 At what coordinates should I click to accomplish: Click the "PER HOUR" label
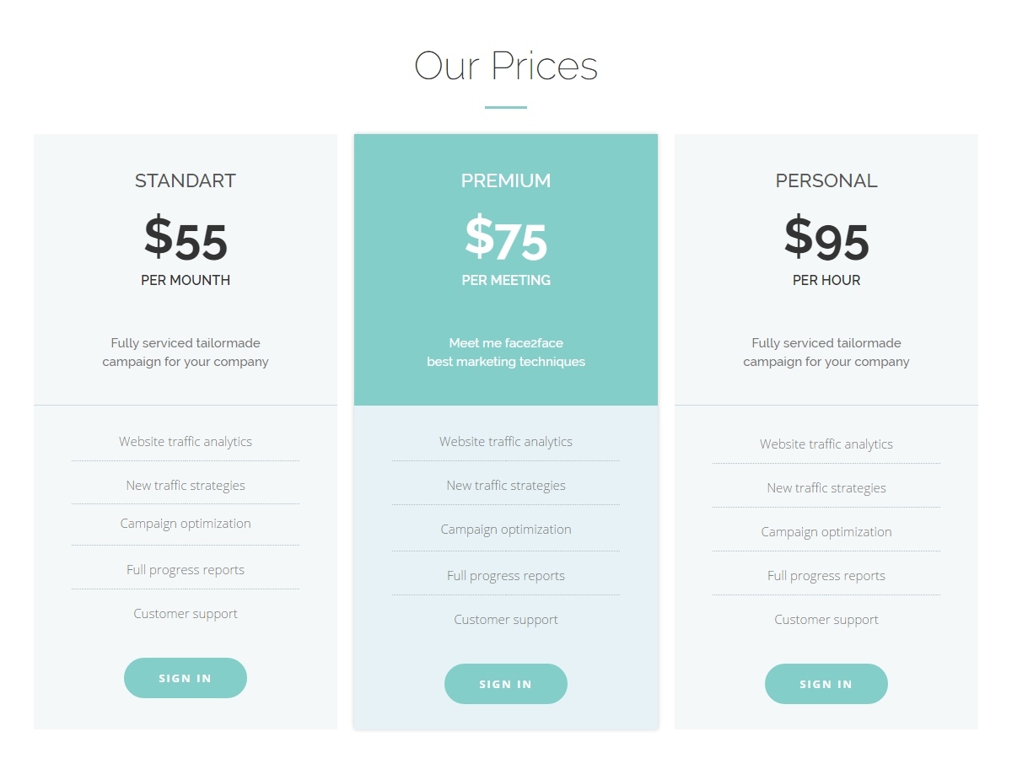[x=826, y=280]
